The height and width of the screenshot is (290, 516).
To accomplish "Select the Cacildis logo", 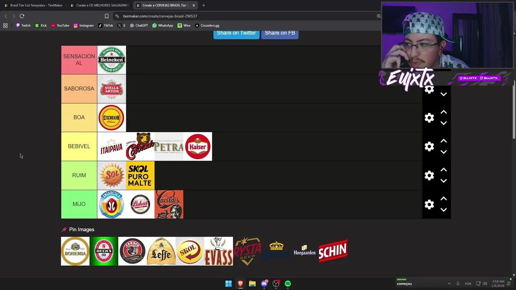I will 169,205.
